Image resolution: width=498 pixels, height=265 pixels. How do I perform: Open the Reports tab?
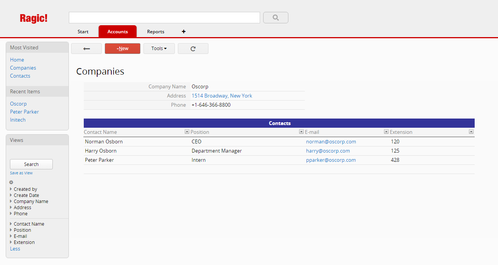pos(156,32)
